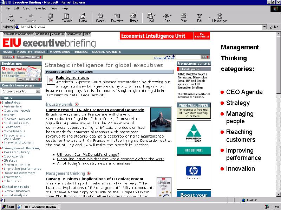The width and height of the screenshot is (281, 210).
Task: Click the Concorde photo thumbnail
Action: (x=161, y=120)
